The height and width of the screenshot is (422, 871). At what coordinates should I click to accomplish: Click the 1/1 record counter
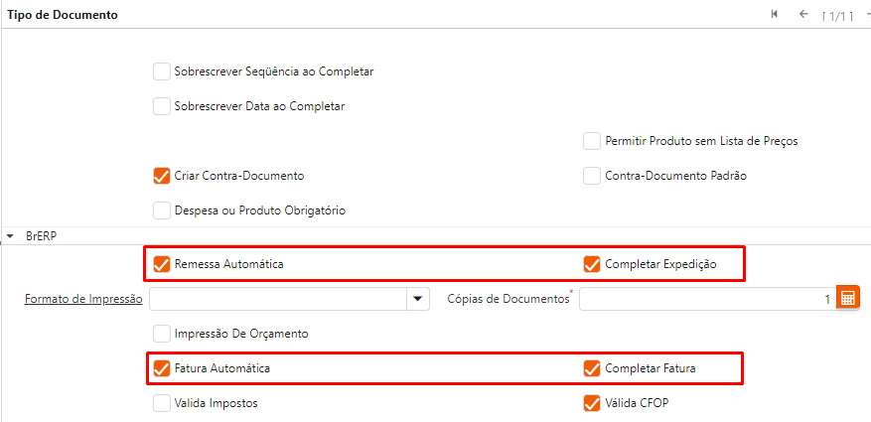tap(837, 16)
